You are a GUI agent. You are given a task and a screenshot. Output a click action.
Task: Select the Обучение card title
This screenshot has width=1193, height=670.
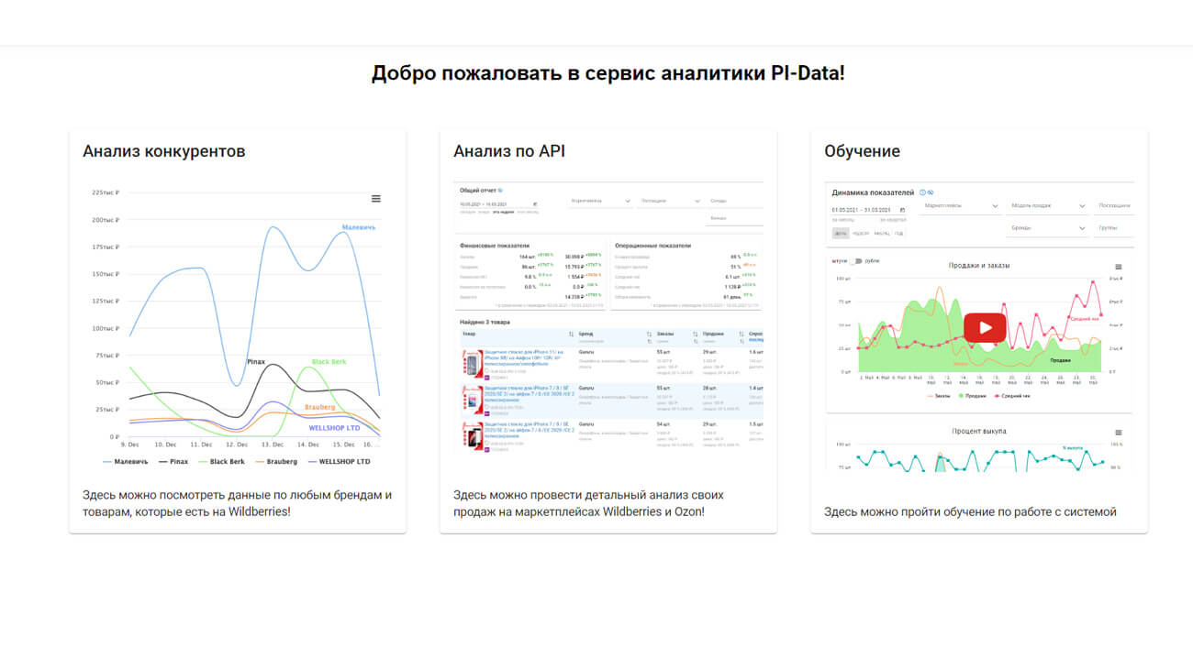point(862,151)
